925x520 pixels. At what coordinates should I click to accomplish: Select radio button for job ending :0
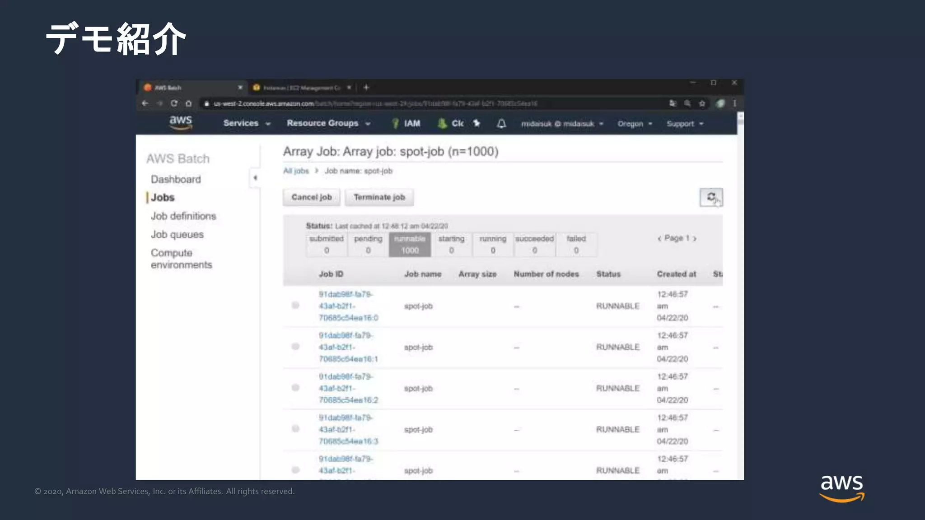coord(295,306)
